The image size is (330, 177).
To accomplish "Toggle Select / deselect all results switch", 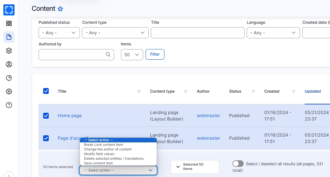I will (238, 164).
